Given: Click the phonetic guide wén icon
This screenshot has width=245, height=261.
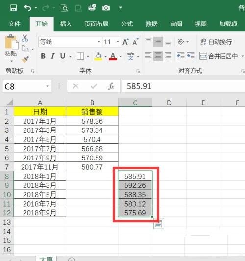Looking at the screenshot, I should click(x=131, y=56).
